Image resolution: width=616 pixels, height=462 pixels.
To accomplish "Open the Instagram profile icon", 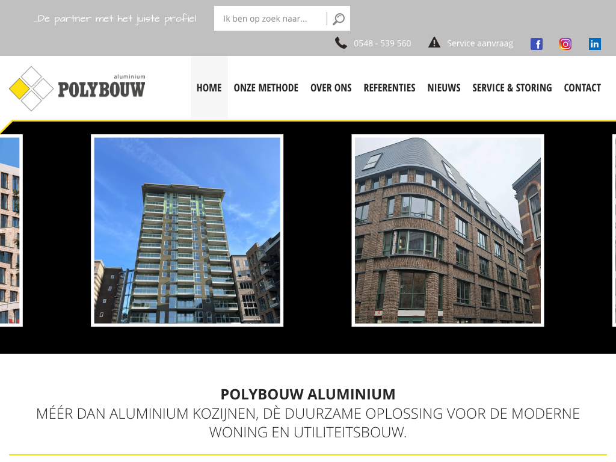I will 565,43.
